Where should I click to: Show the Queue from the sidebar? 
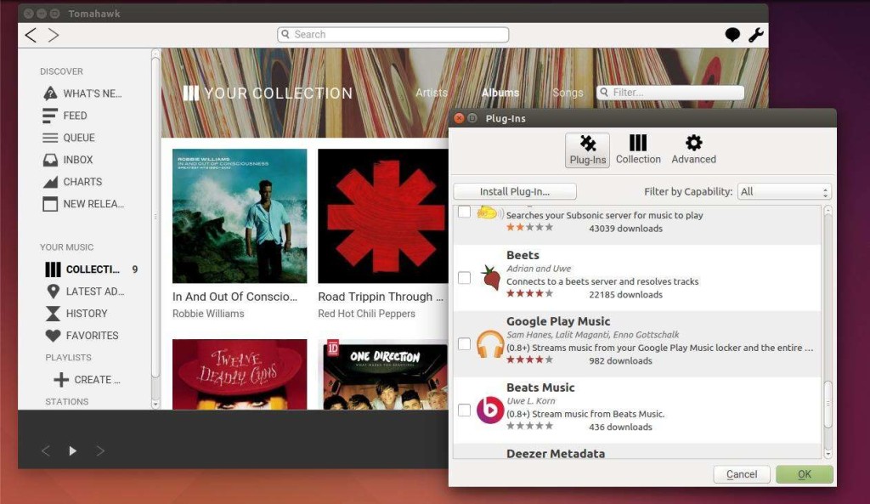click(x=69, y=138)
